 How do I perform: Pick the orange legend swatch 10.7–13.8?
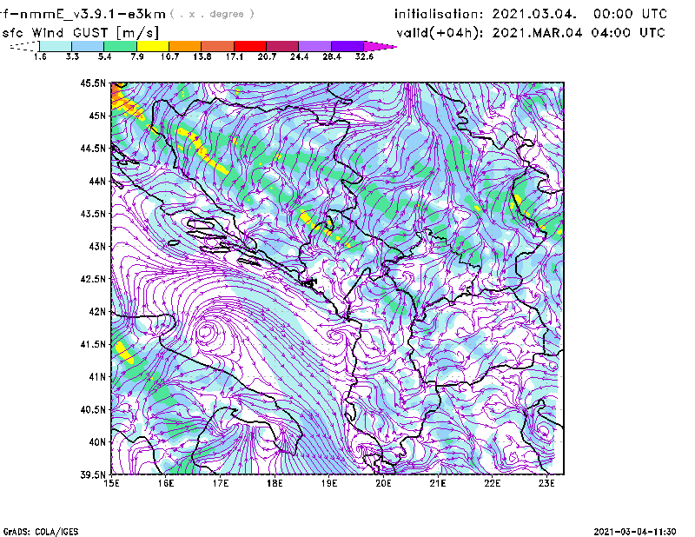pos(185,46)
